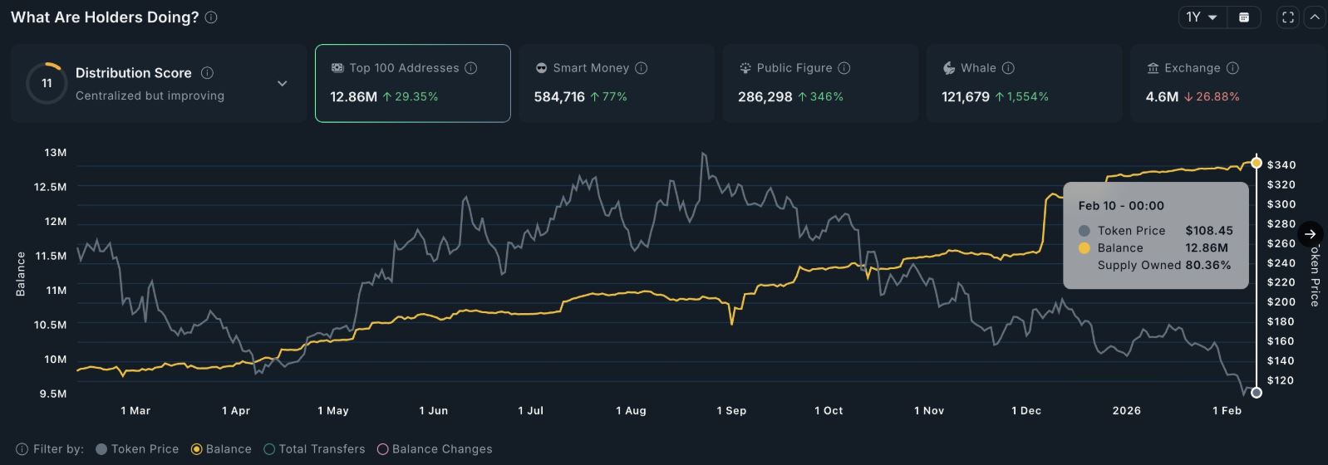Click the Smart Money info icon
Viewport: 1328px width, 465px height.
[641, 68]
